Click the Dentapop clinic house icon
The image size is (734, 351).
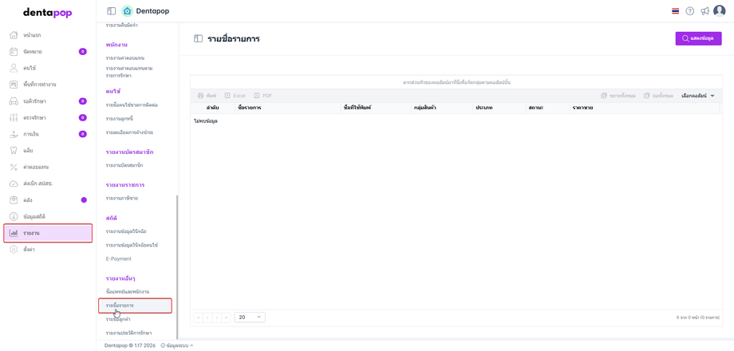[x=127, y=11]
